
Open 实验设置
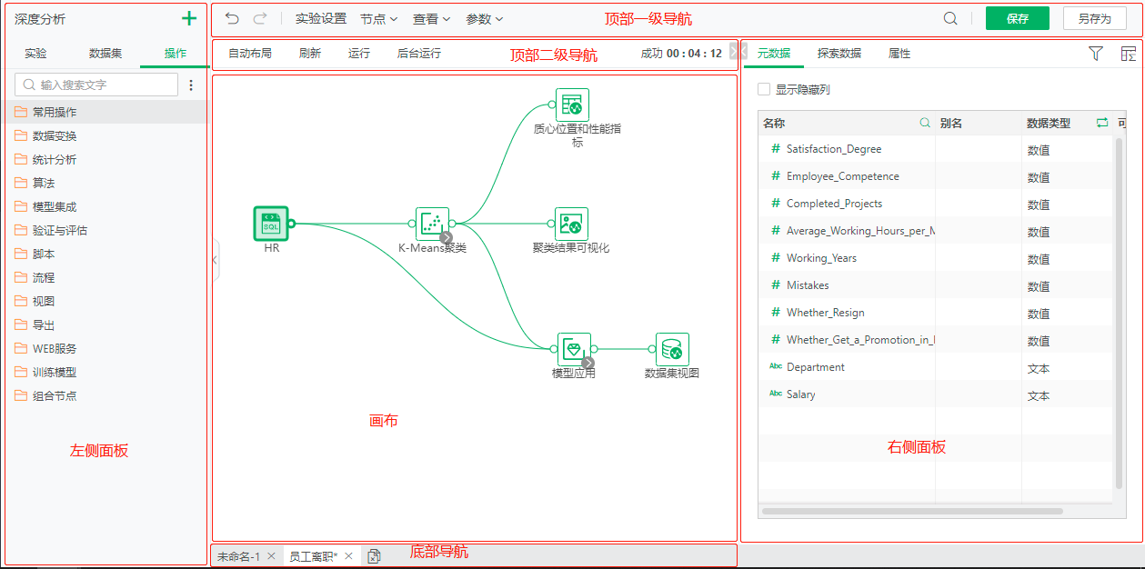click(x=321, y=18)
